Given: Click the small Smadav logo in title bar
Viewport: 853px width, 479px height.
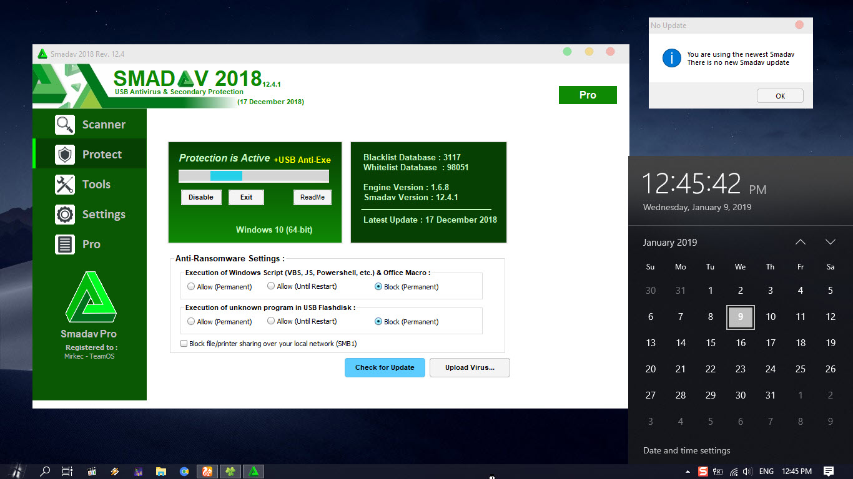Looking at the screenshot, I should click(x=42, y=54).
